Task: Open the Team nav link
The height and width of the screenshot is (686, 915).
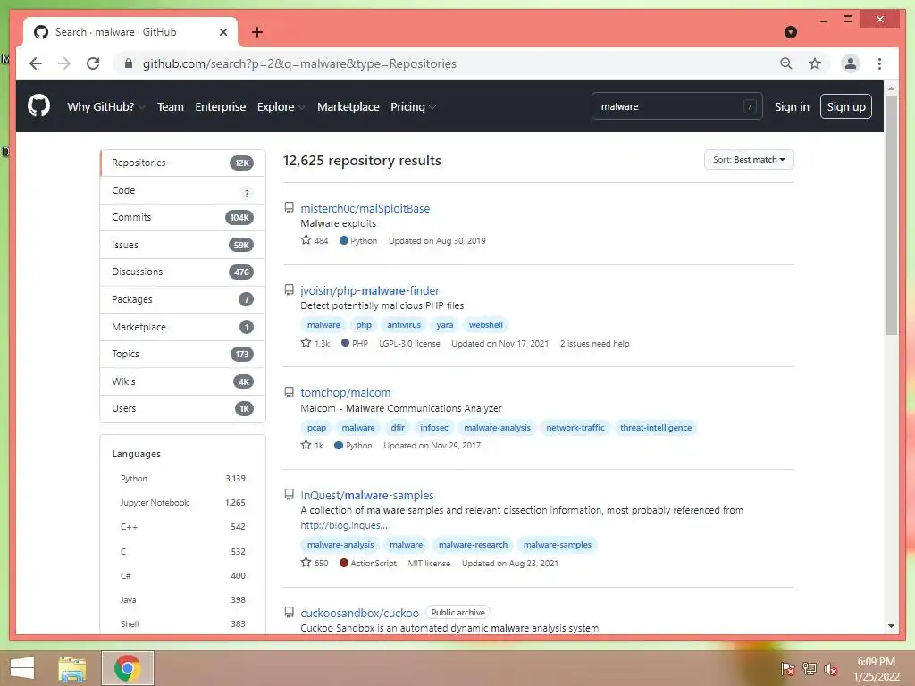Action: [171, 107]
